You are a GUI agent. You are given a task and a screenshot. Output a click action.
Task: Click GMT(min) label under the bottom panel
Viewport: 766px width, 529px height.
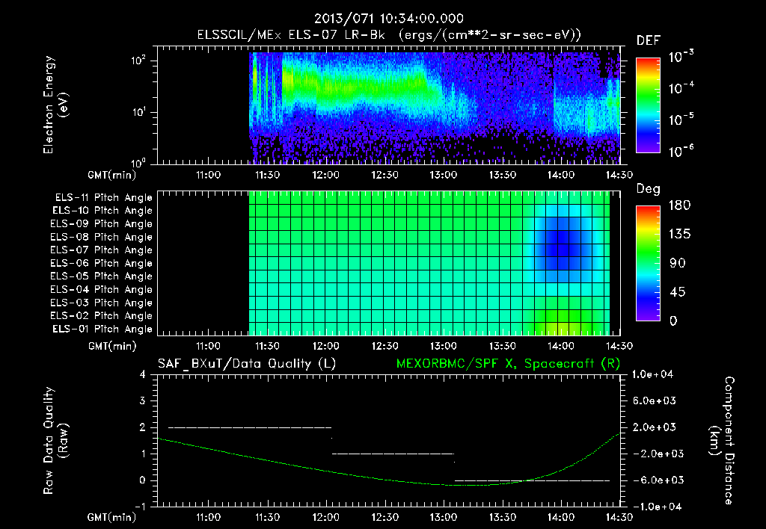point(111,517)
